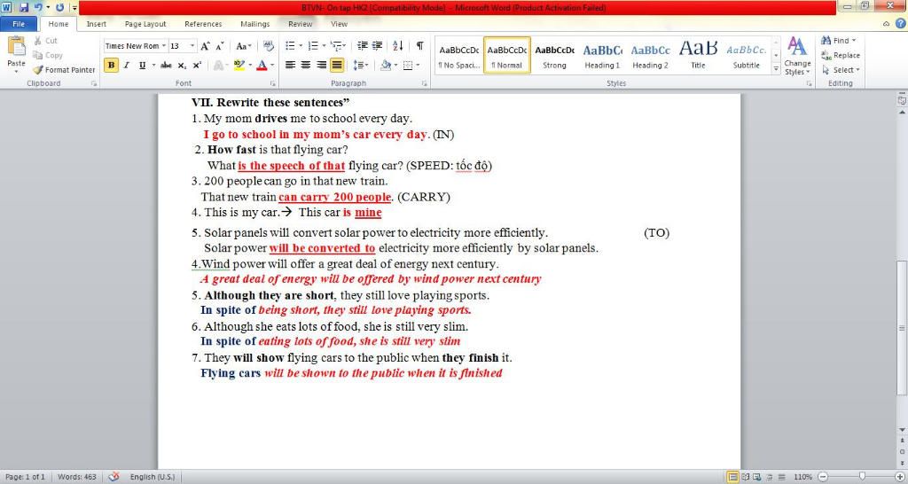Click the Cut scissors command
908x484 pixels.
[x=45, y=41]
